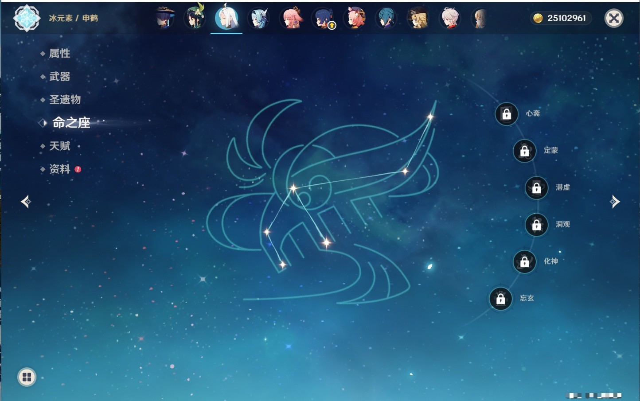
Task: Close the character screen with X
Action: click(x=614, y=18)
